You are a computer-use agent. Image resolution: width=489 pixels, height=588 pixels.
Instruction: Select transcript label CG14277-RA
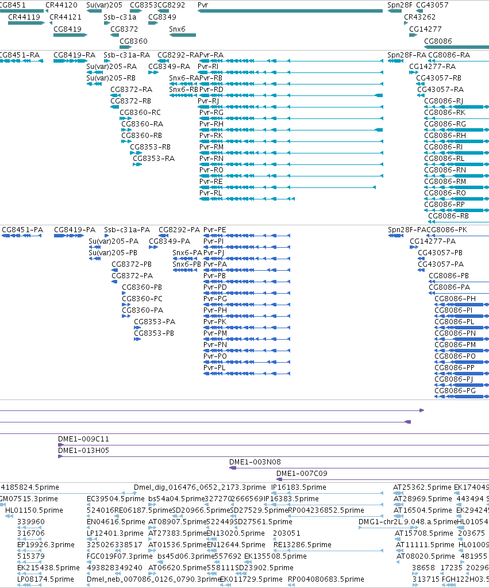click(x=432, y=66)
